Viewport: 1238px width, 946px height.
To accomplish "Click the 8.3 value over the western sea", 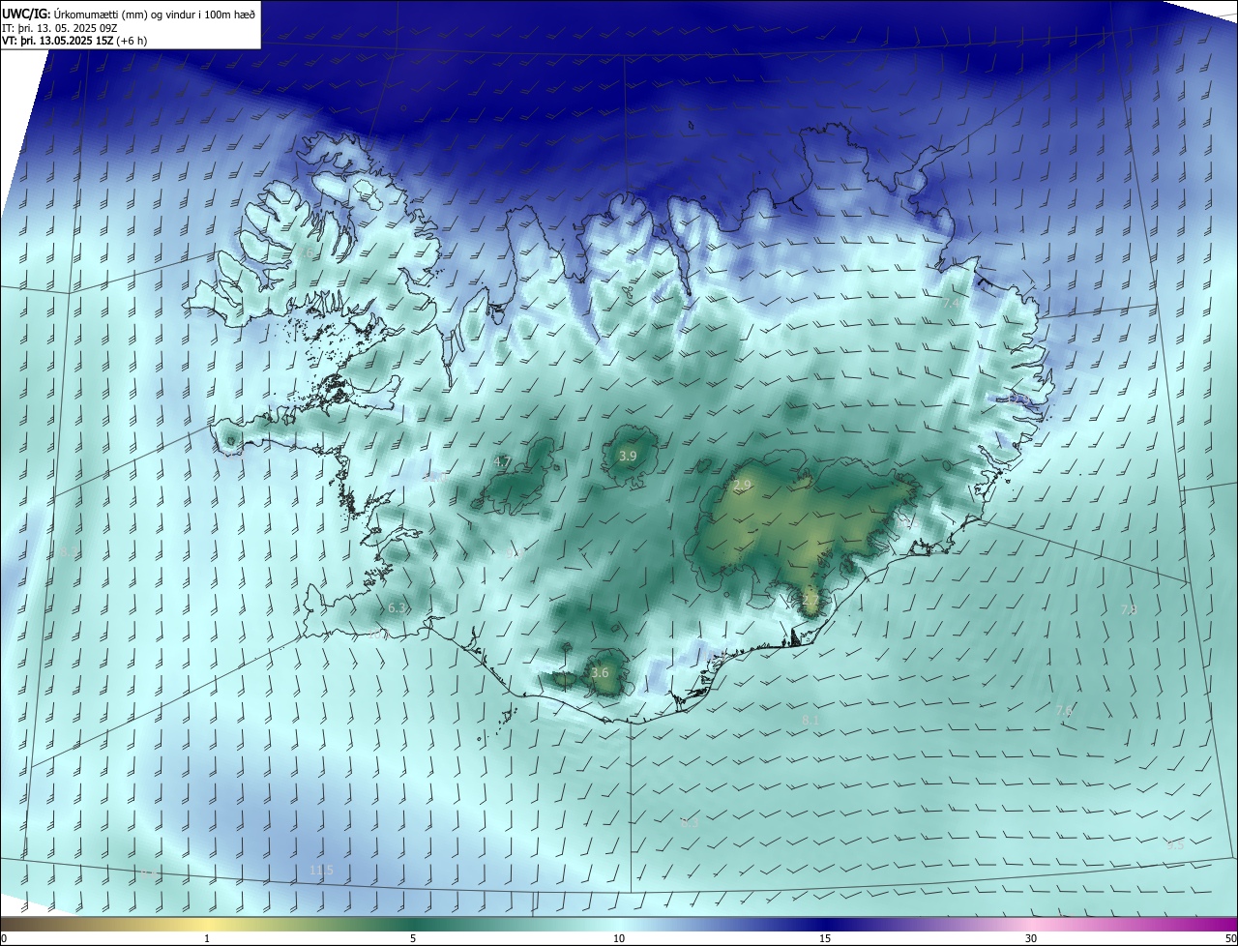I will (69, 552).
